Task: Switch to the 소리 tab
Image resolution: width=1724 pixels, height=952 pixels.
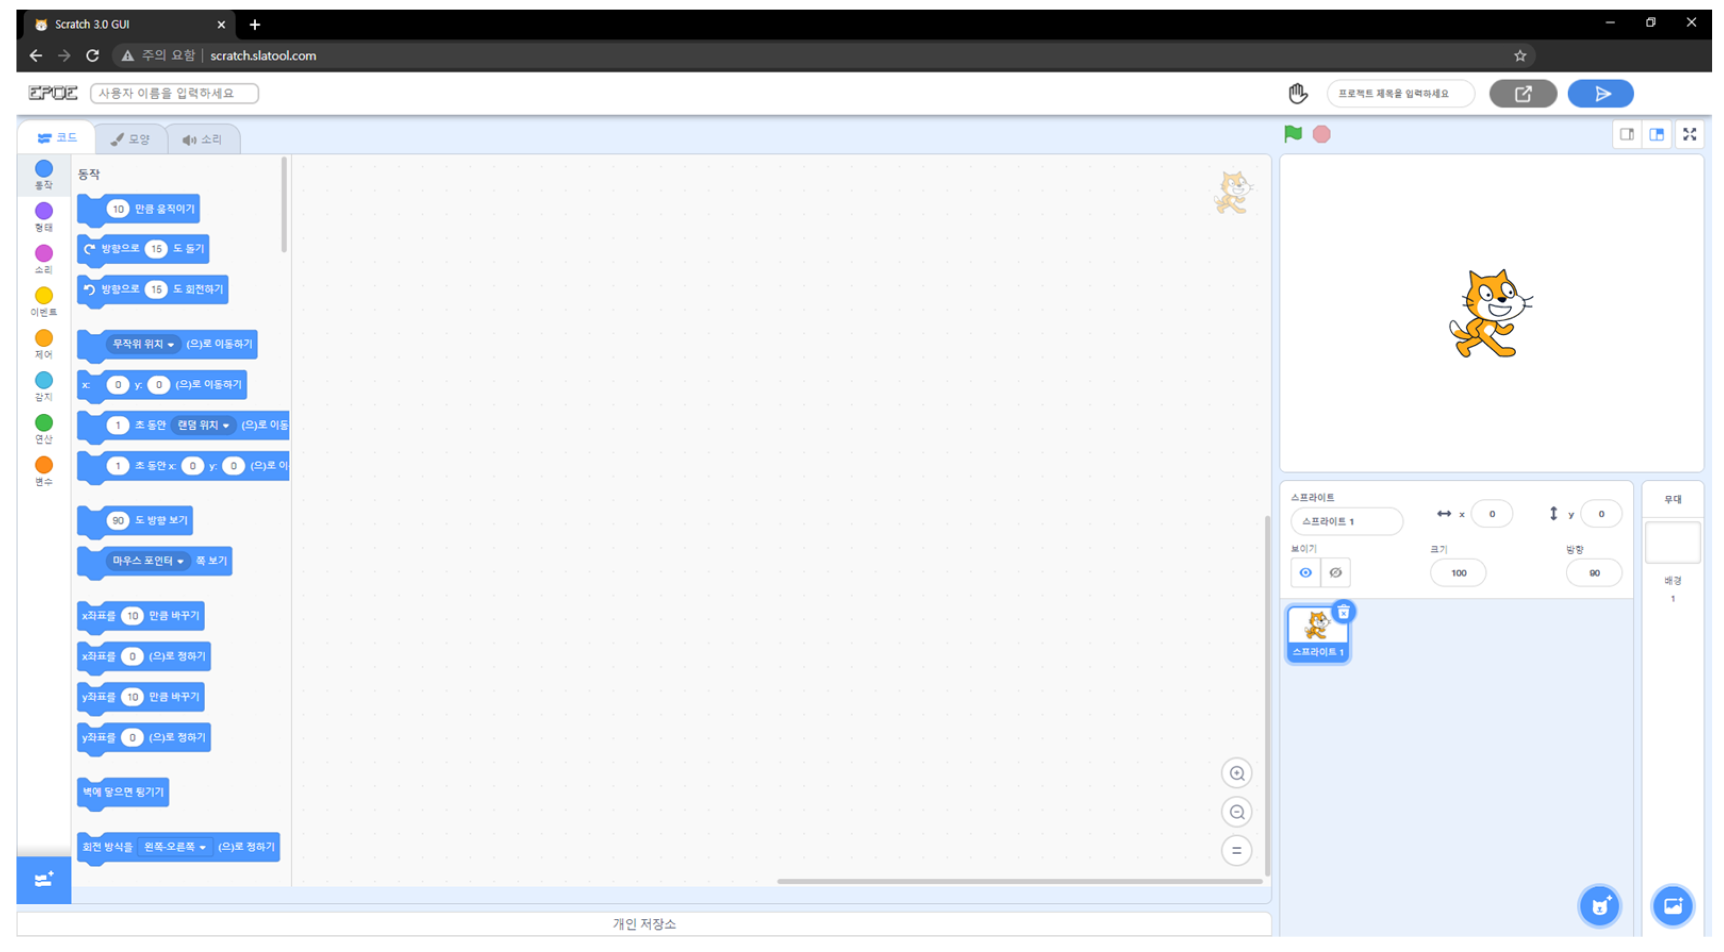Action: pyautogui.click(x=202, y=139)
